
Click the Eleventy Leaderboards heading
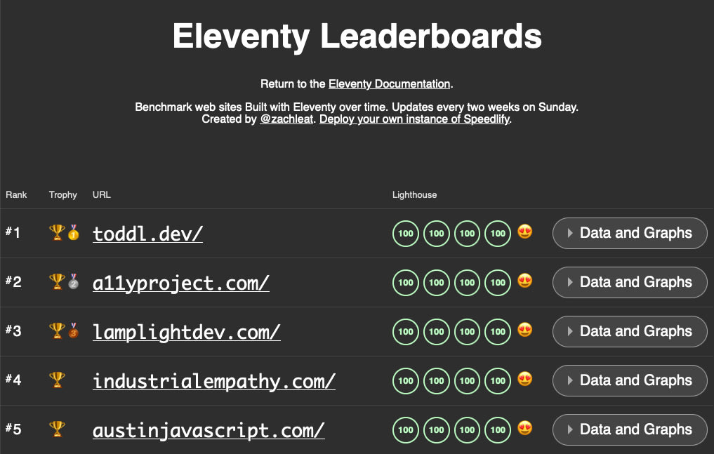click(x=357, y=36)
